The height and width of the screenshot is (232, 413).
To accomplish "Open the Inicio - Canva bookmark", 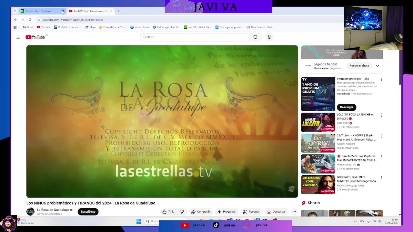I will coord(140,27).
